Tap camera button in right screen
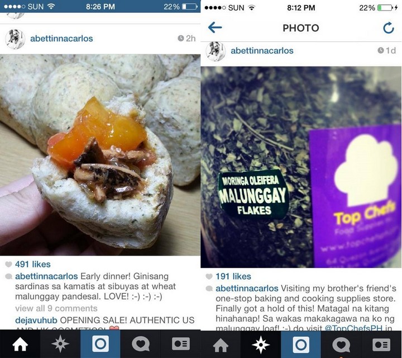This screenshot has width=402, height=358. [x=301, y=345]
